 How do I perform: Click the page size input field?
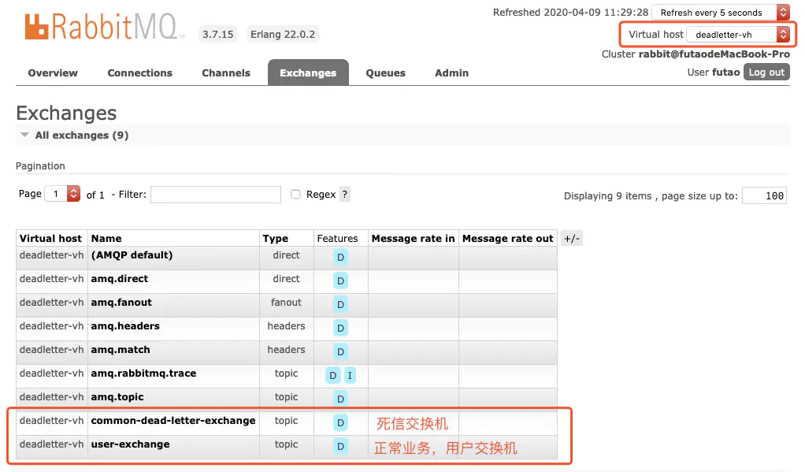click(763, 195)
